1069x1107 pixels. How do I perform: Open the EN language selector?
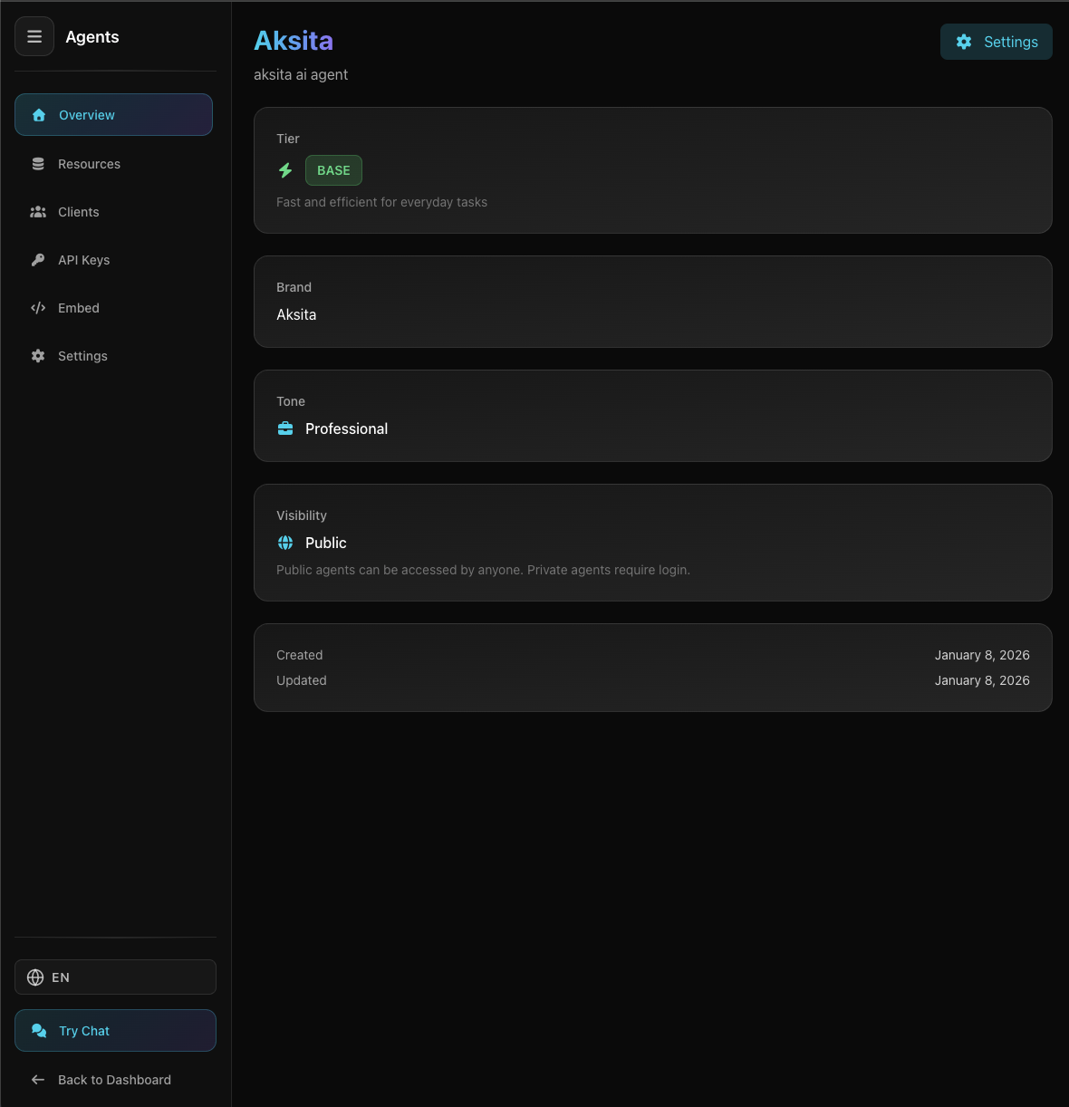tap(115, 977)
